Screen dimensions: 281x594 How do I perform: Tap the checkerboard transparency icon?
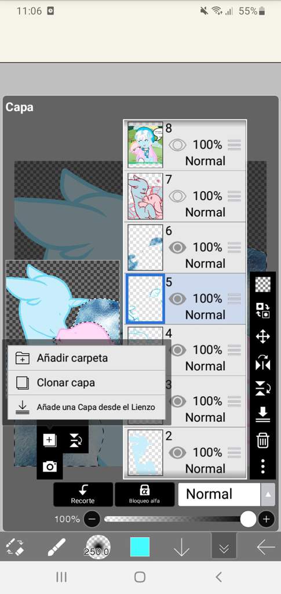263,284
